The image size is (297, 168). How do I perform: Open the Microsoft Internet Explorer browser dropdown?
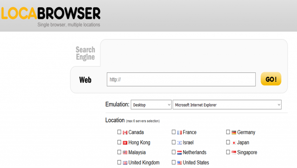(x=227, y=105)
